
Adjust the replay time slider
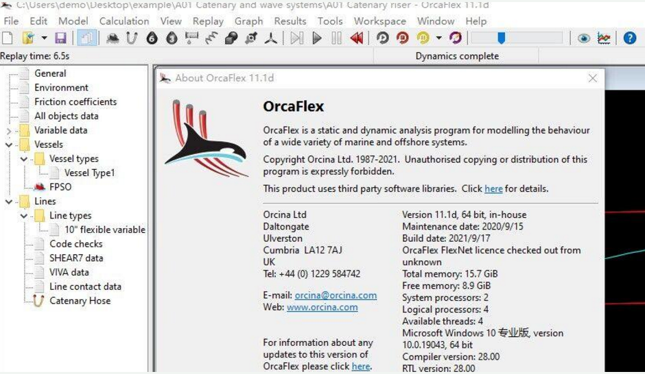tap(501, 38)
